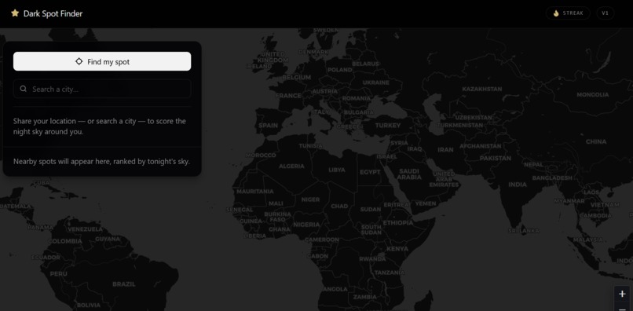
Task: Click the Vietnam map label
Action: click(x=605, y=205)
